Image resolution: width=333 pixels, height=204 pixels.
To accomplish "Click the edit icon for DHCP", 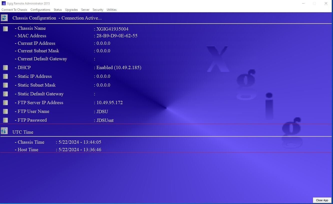I will coord(5,68).
